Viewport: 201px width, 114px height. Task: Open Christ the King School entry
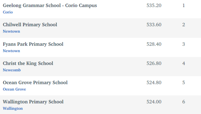click(x=28, y=64)
